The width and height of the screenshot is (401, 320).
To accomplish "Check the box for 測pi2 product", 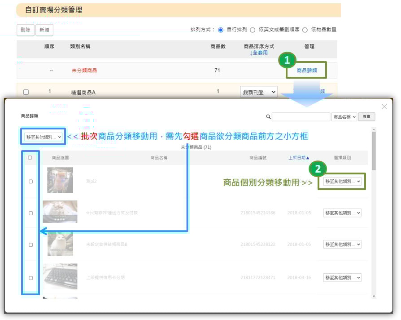I will point(31,182).
